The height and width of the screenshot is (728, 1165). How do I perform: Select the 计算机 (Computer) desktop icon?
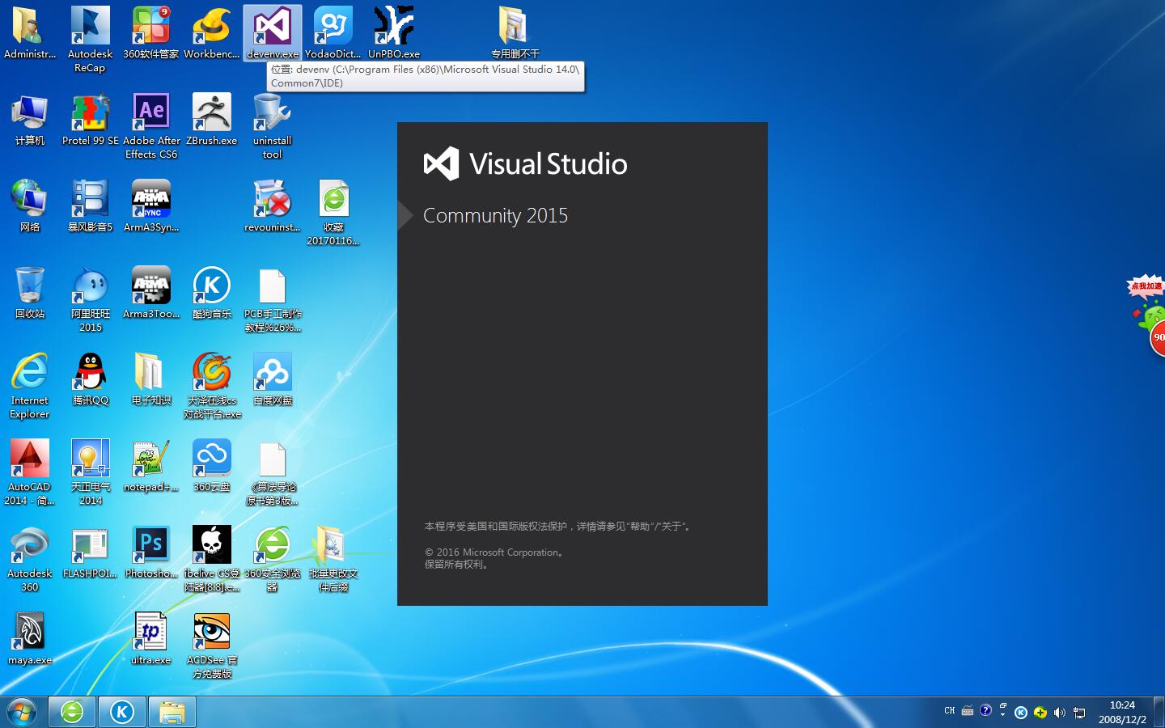click(30, 120)
